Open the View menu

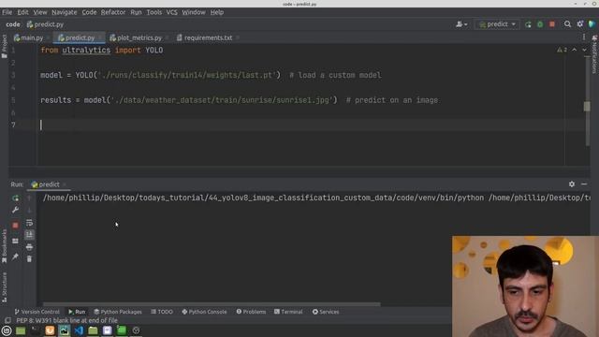click(39, 12)
